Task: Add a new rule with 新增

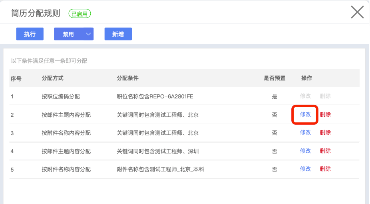Action: click(x=118, y=34)
